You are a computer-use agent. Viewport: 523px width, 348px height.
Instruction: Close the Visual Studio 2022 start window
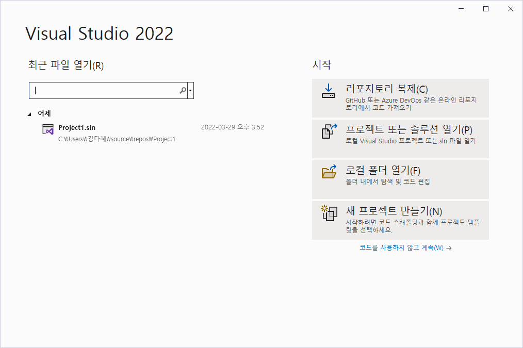(511, 9)
